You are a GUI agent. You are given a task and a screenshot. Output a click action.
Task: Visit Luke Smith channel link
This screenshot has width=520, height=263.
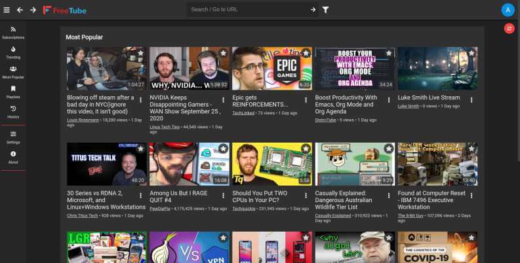409,106
